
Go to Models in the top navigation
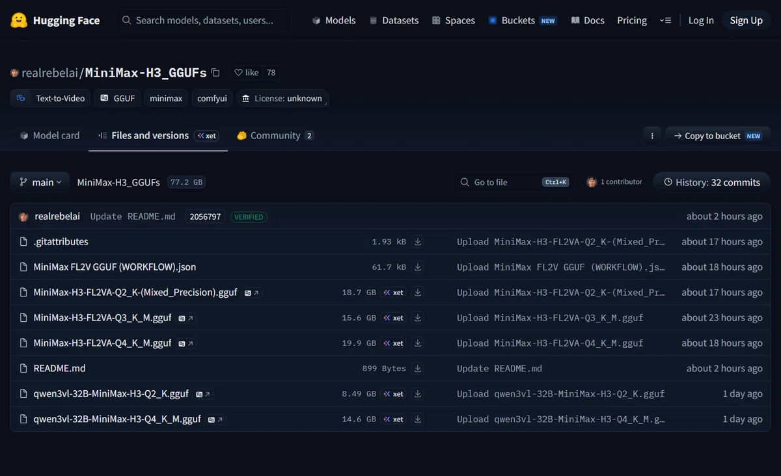pyautogui.click(x=334, y=20)
